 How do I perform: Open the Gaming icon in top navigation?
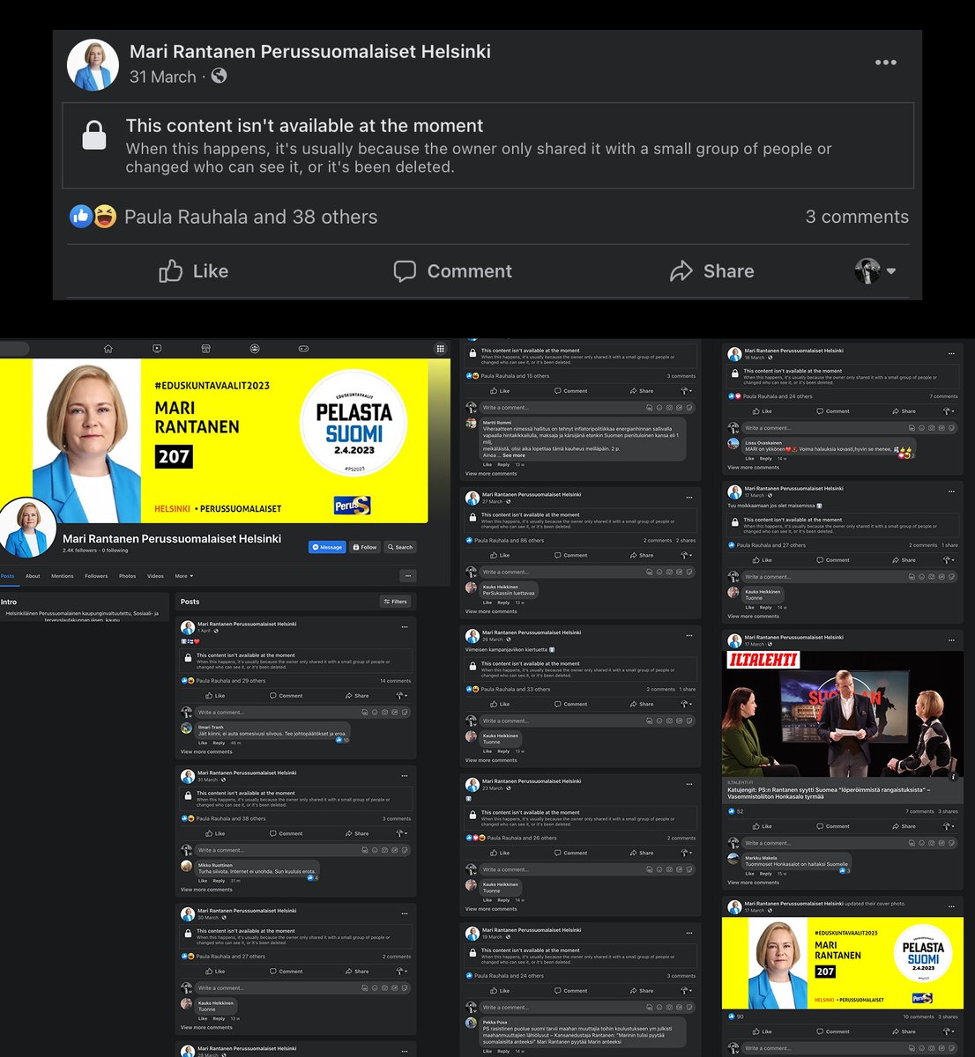click(303, 348)
